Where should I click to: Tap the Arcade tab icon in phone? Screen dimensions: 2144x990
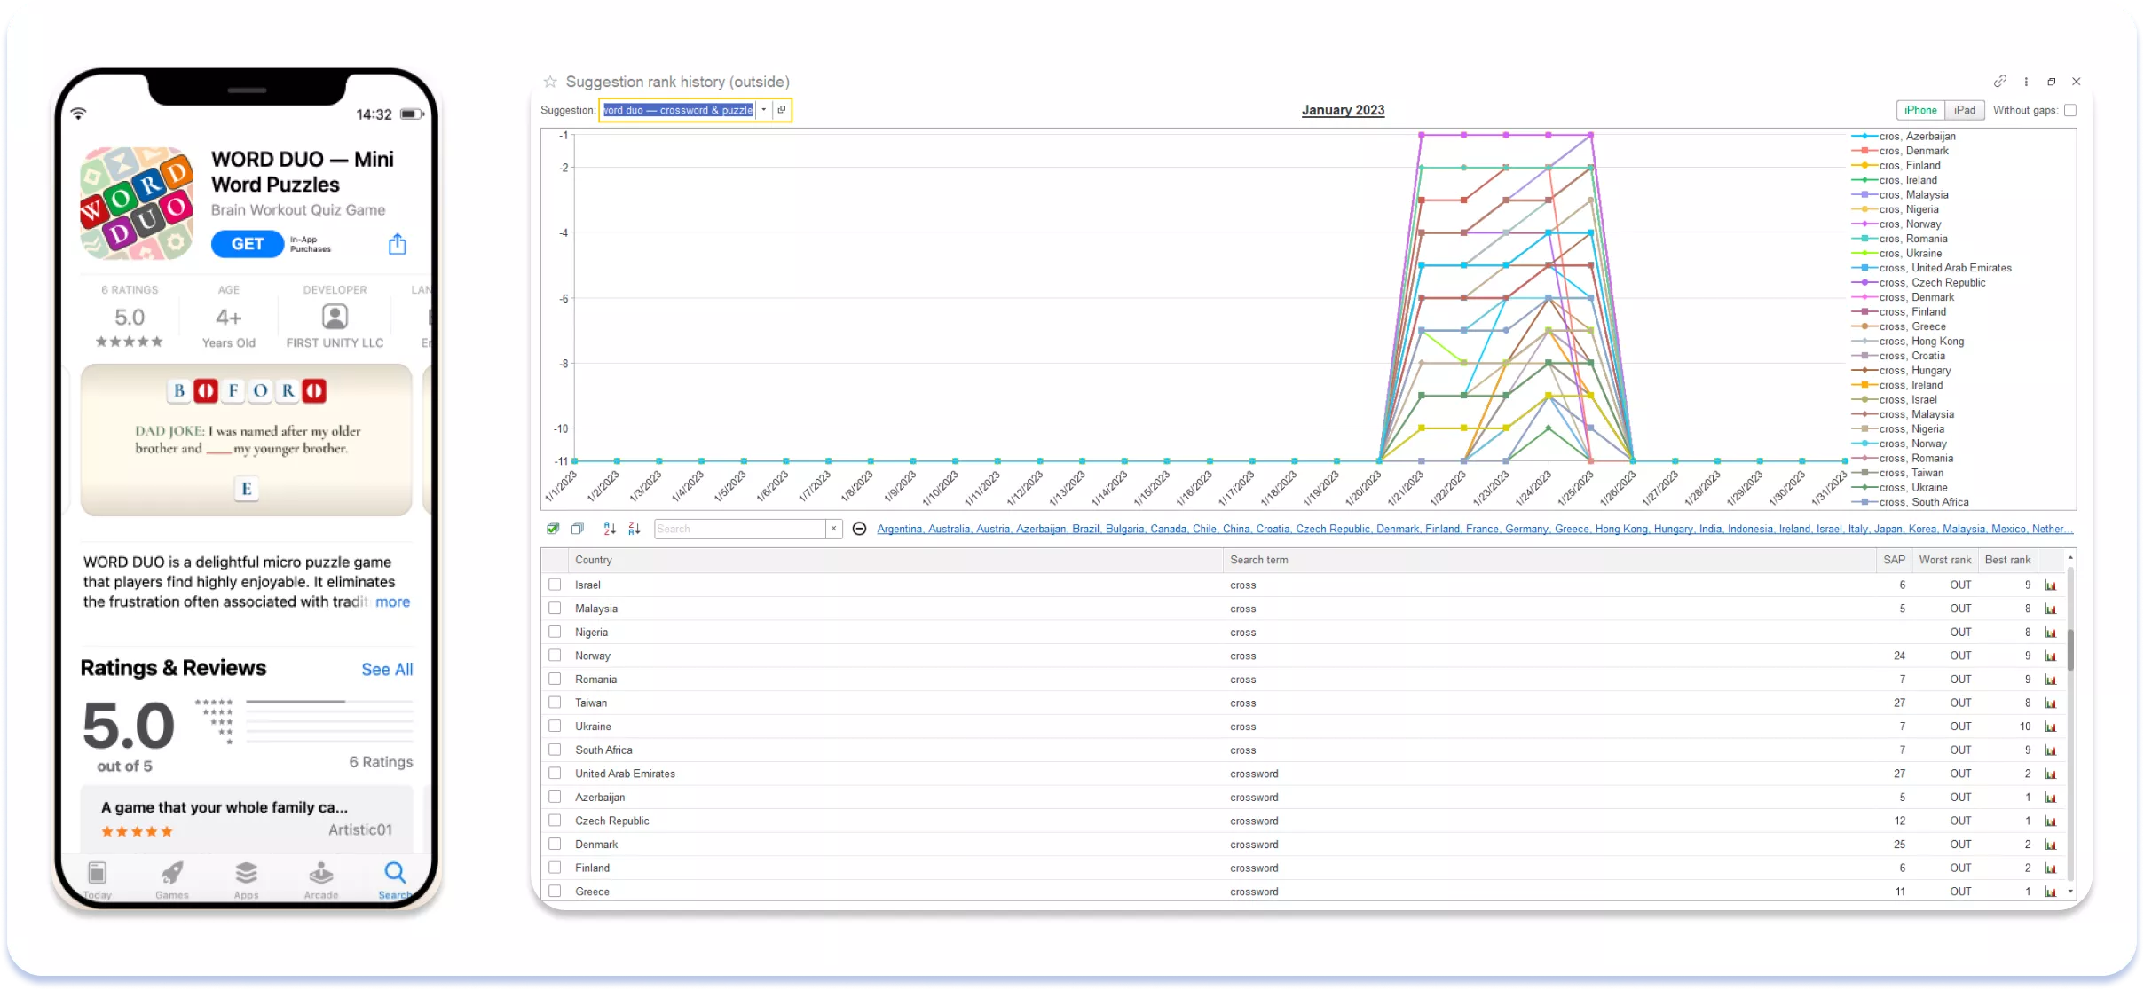(x=321, y=879)
